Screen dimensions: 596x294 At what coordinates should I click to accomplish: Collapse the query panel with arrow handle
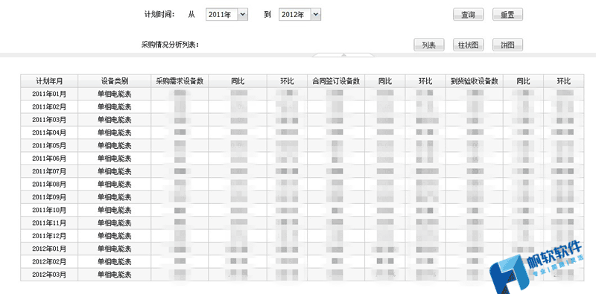click(343, 55)
